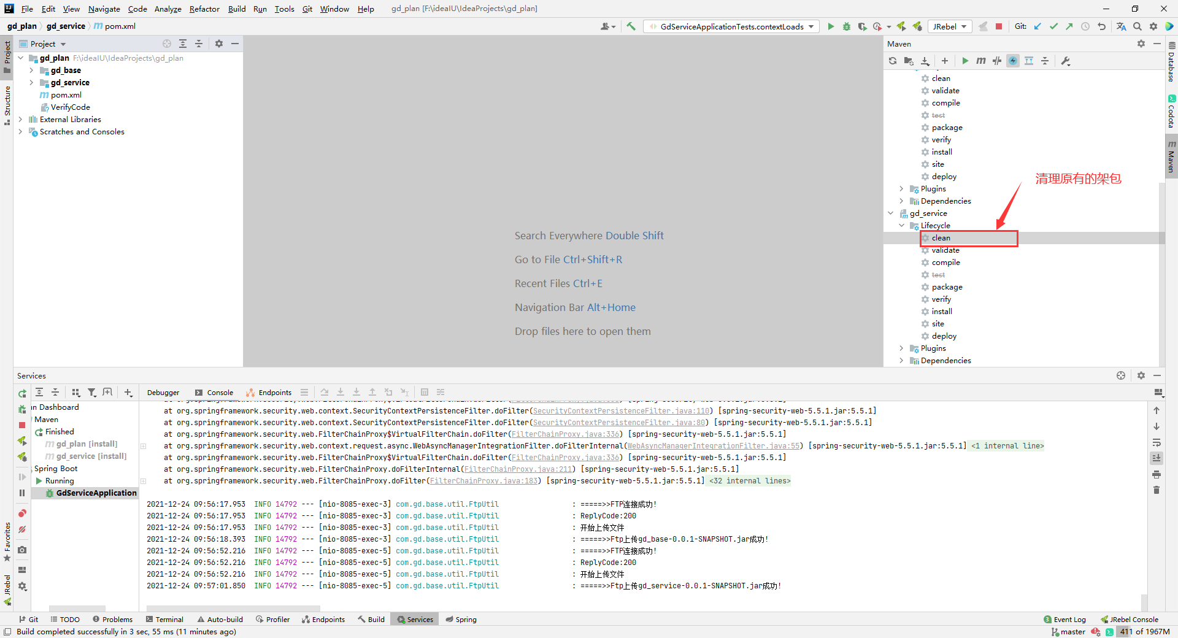Image resolution: width=1178 pixels, height=638 pixels.
Task: Open Search Everywhere magnifier icon
Action: (1138, 26)
